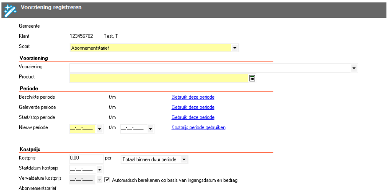The width and height of the screenshot is (389, 196).
Task: Open the Startdatum kostprijs date picker arrow
Action: (99, 170)
